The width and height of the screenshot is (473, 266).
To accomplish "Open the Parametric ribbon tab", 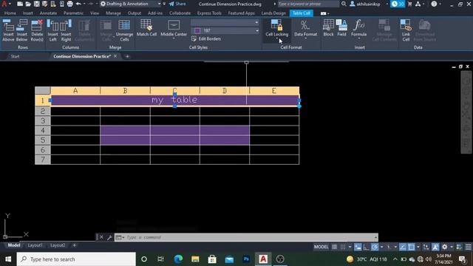I will [x=73, y=13].
